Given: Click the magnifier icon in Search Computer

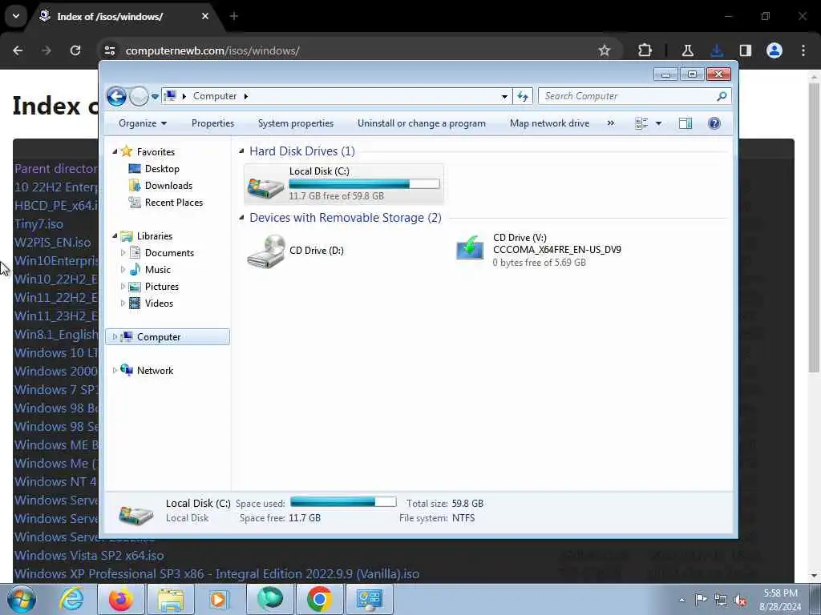Looking at the screenshot, I should point(722,96).
